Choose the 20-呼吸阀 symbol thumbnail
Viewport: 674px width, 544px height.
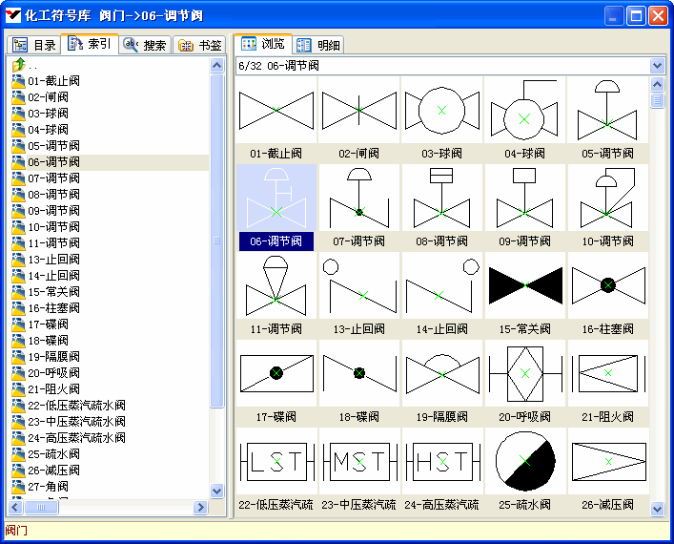pos(524,373)
